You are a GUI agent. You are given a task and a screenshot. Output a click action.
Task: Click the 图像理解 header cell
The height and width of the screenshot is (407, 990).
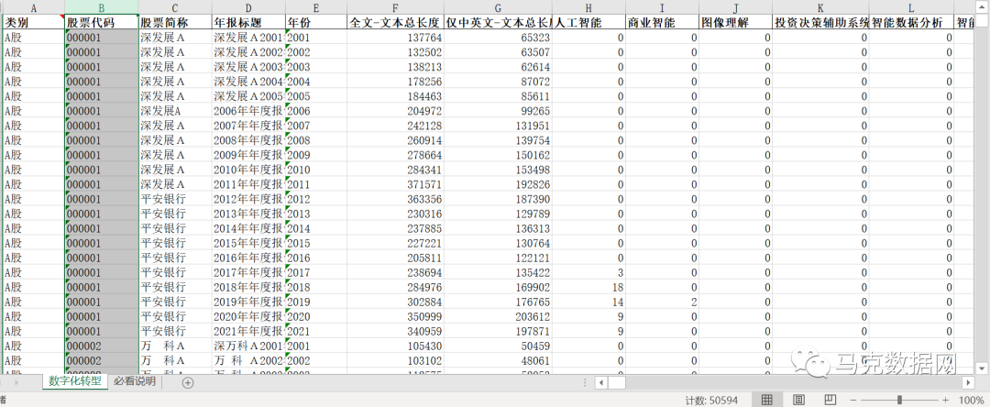(735, 22)
